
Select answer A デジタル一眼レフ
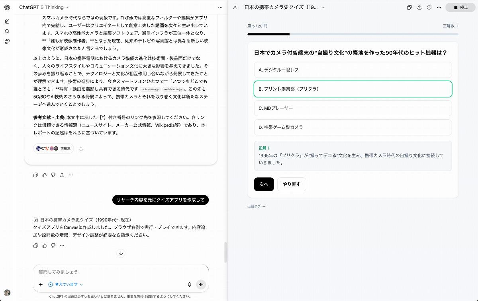point(353,70)
